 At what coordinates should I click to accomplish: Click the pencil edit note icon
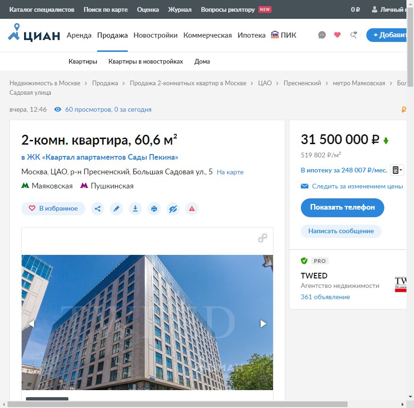[116, 209]
